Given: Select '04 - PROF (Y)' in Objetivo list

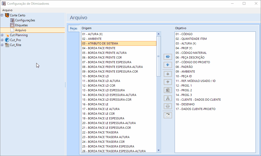Looking at the screenshot, I should (215, 48).
